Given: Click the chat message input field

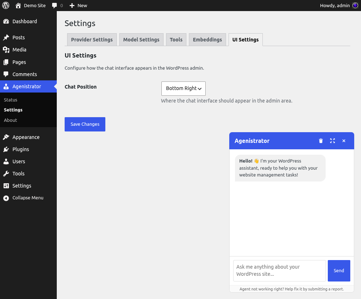Looking at the screenshot, I should click(x=279, y=270).
